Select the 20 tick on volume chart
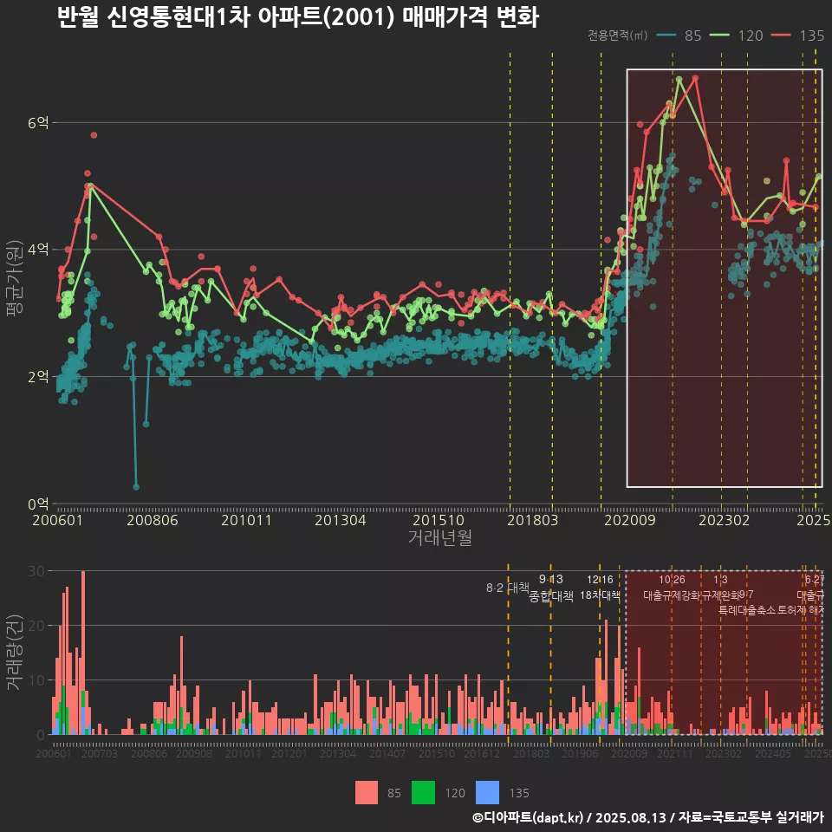This screenshot has height=832, width=832. [x=36, y=626]
